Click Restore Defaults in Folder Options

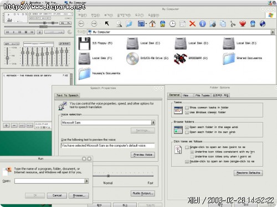coord(248,173)
